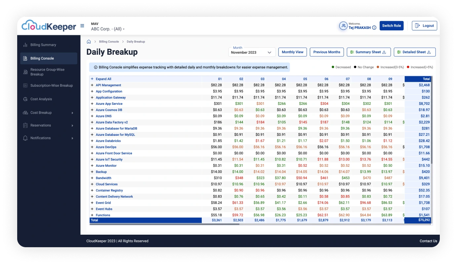Click the Subscription-Wise Breakup icon in sidebar
Image resolution: width=457 pixels, height=265 pixels.
point(25,86)
